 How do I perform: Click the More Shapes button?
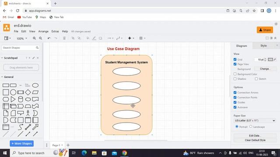pyautogui.click(x=21, y=143)
